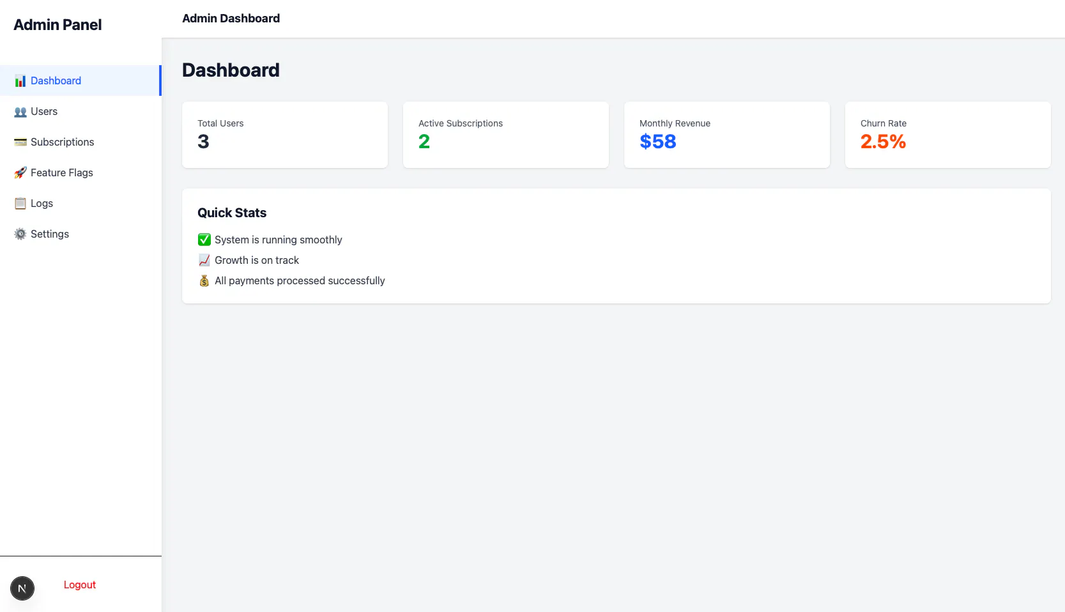Image resolution: width=1065 pixels, height=612 pixels.
Task: Click 'System is running smoothly' text
Action: click(x=279, y=240)
